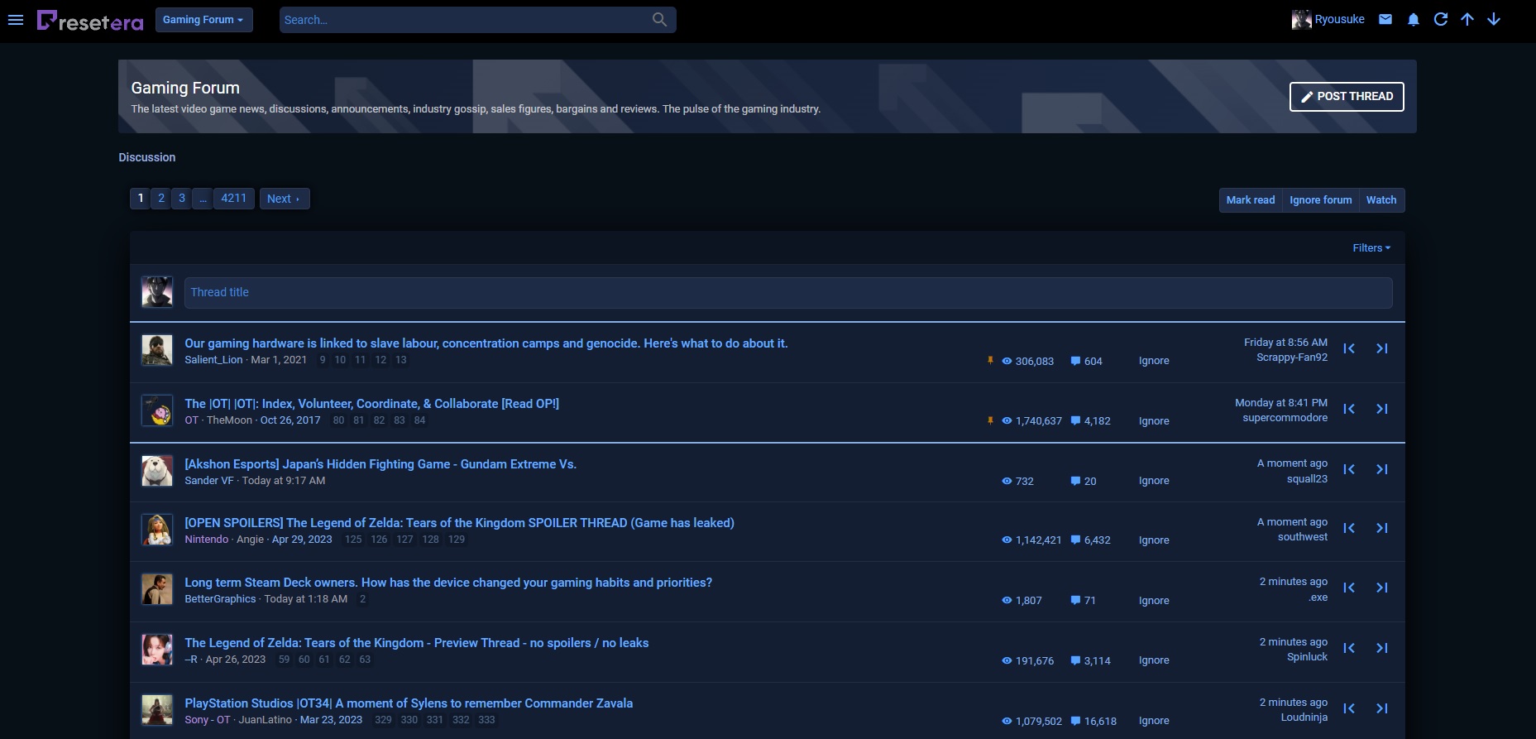
Task: Go to Next page
Action: pyautogui.click(x=285, y=199)
